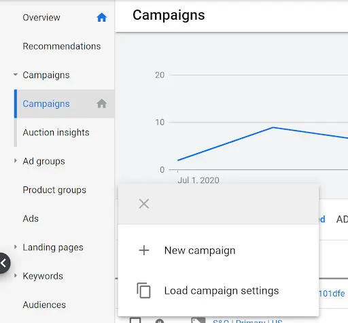This screenshot has width=348, height=323.
Task: Click the blue home icon beside Overview
Action: [101, 18]
